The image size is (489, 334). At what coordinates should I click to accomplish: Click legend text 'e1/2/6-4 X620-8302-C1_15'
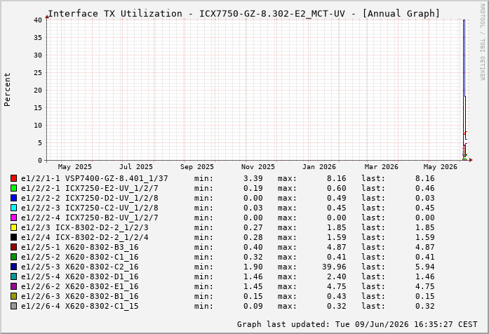tap(80, 306)
